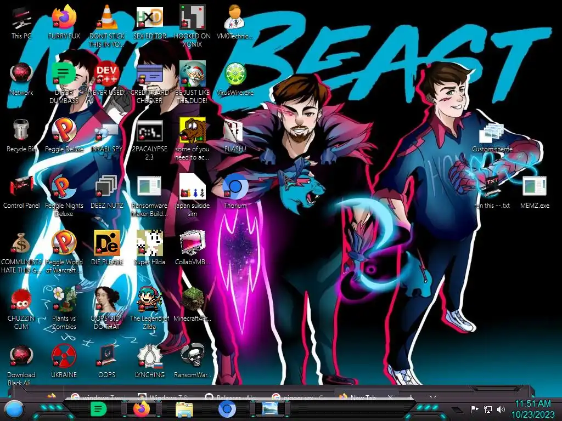Open the 2PACALYPSE 2.3 console shortcut
Screen dimensions: 562x421
click(149, 139)
